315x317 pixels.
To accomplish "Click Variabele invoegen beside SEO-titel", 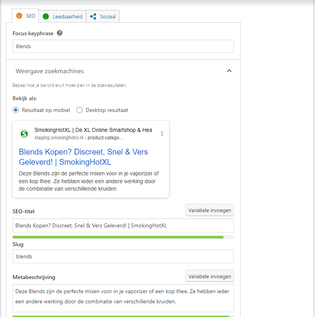I will point(210,210).
